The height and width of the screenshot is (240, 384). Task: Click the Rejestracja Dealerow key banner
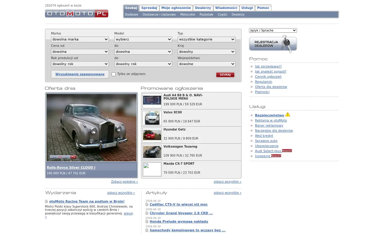[273, 44]
